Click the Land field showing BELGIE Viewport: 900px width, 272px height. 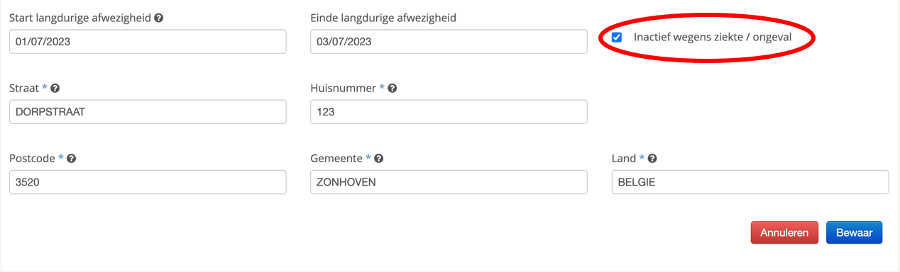(x=750, y=182)
